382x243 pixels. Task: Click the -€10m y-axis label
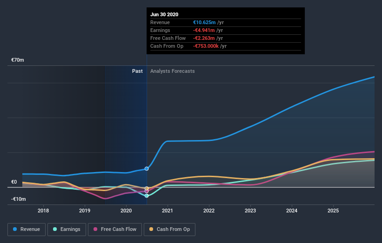point(19,199)
